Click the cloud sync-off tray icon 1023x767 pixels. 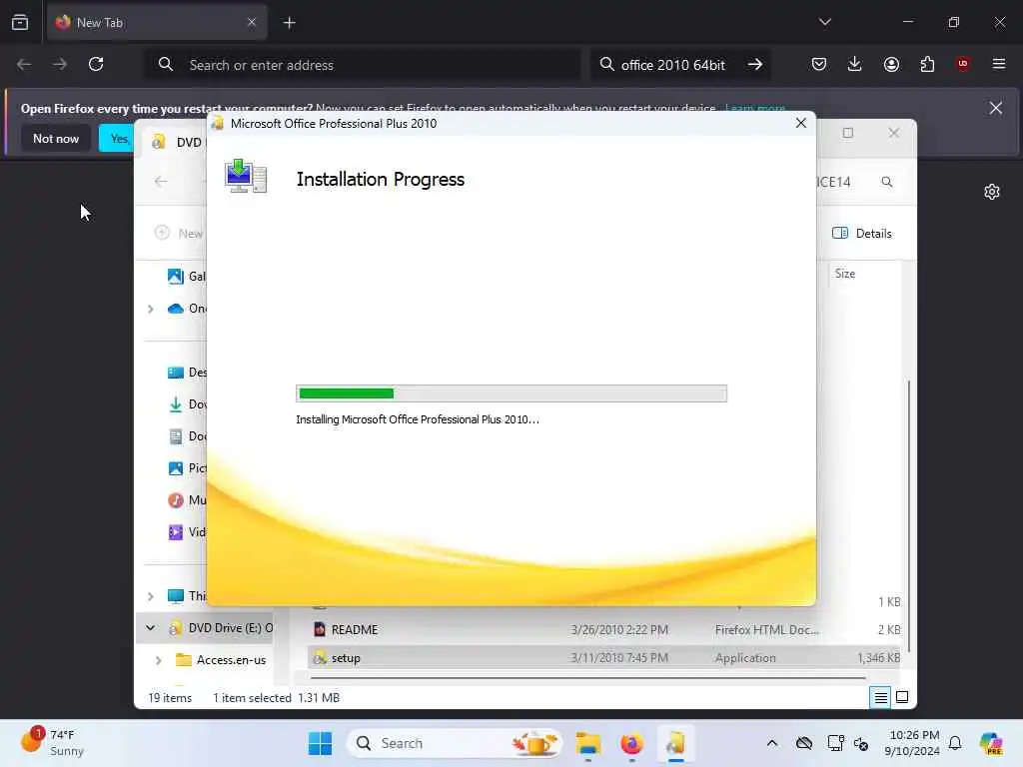(x=804, y=743)
